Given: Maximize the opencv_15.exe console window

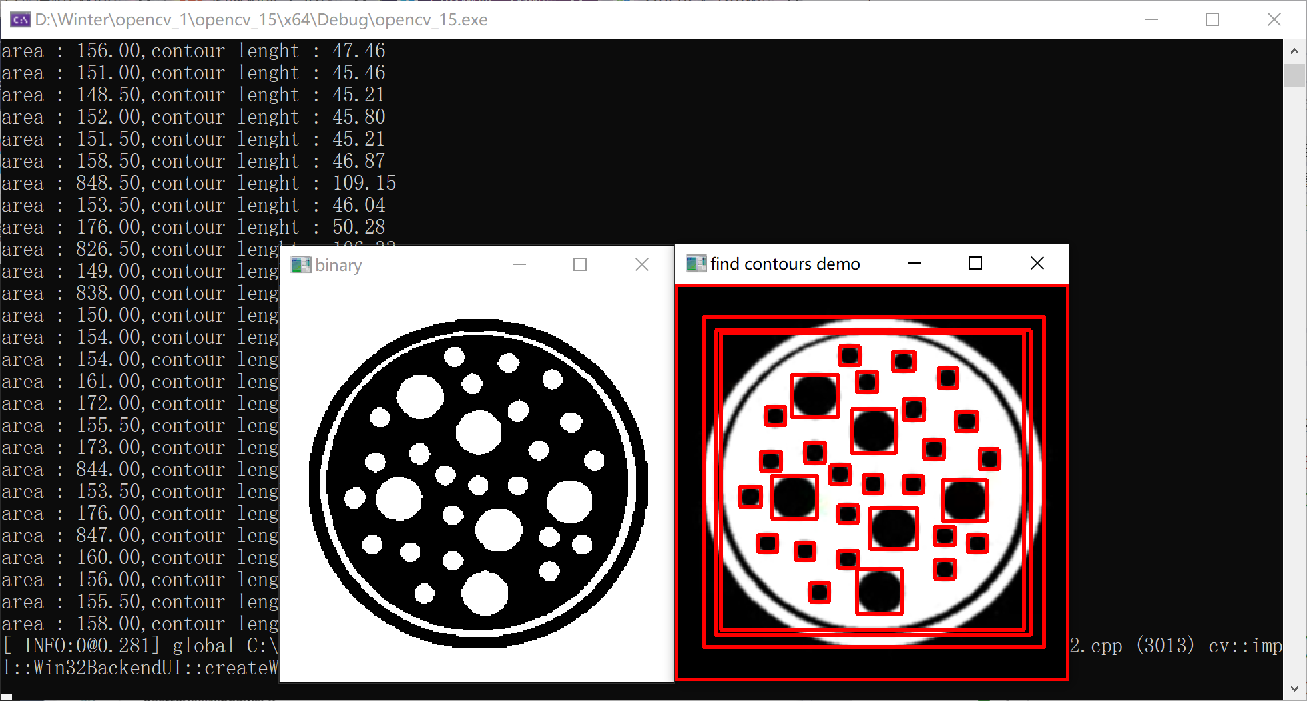Looking at the screenshot, I should [x=1212, y=19].
